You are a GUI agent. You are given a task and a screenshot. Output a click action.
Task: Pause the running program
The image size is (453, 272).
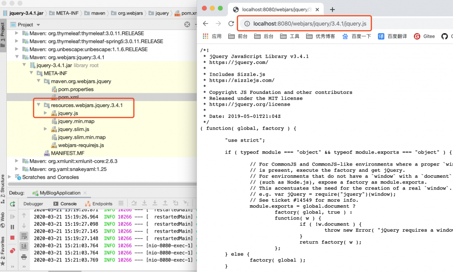(12, 227)
